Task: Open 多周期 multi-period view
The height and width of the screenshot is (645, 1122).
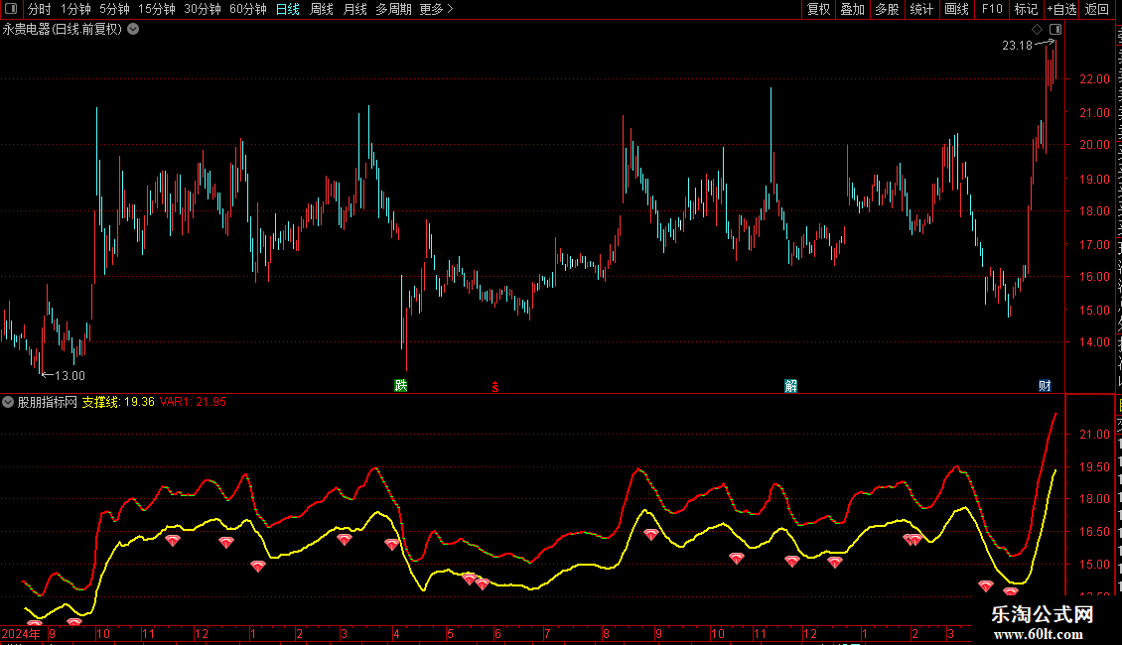Action: (393, 9)
